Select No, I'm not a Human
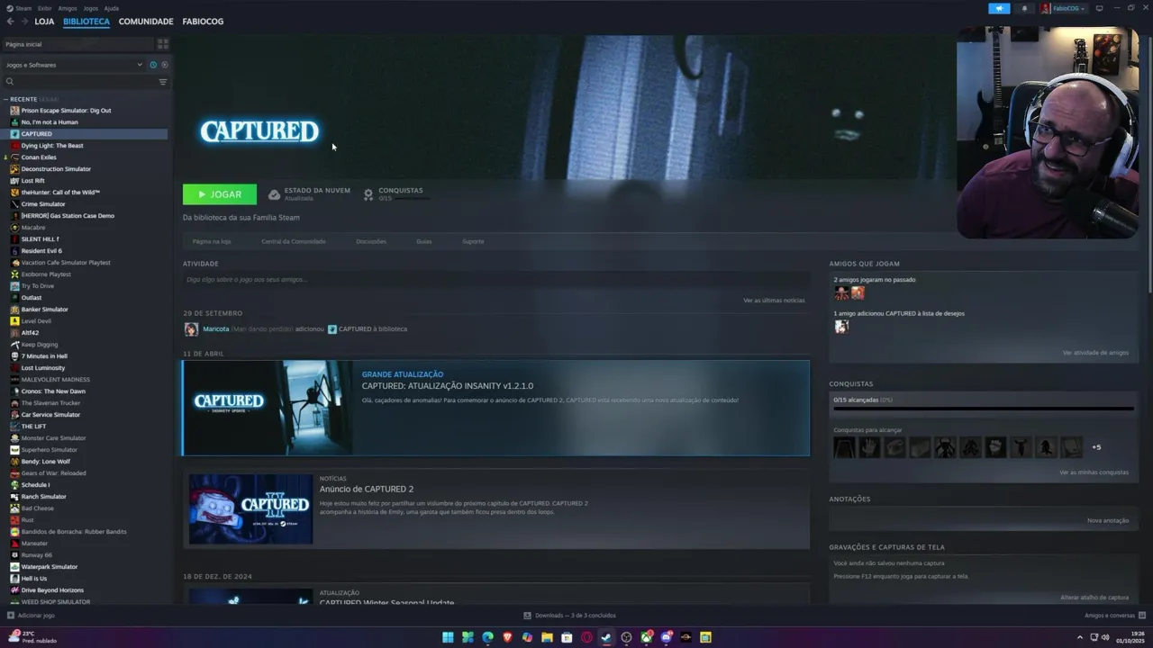 (x=50, y=122)
